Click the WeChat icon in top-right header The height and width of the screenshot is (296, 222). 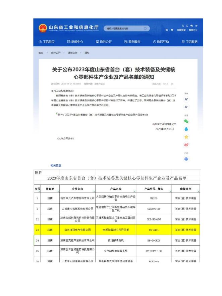[192, 26]
